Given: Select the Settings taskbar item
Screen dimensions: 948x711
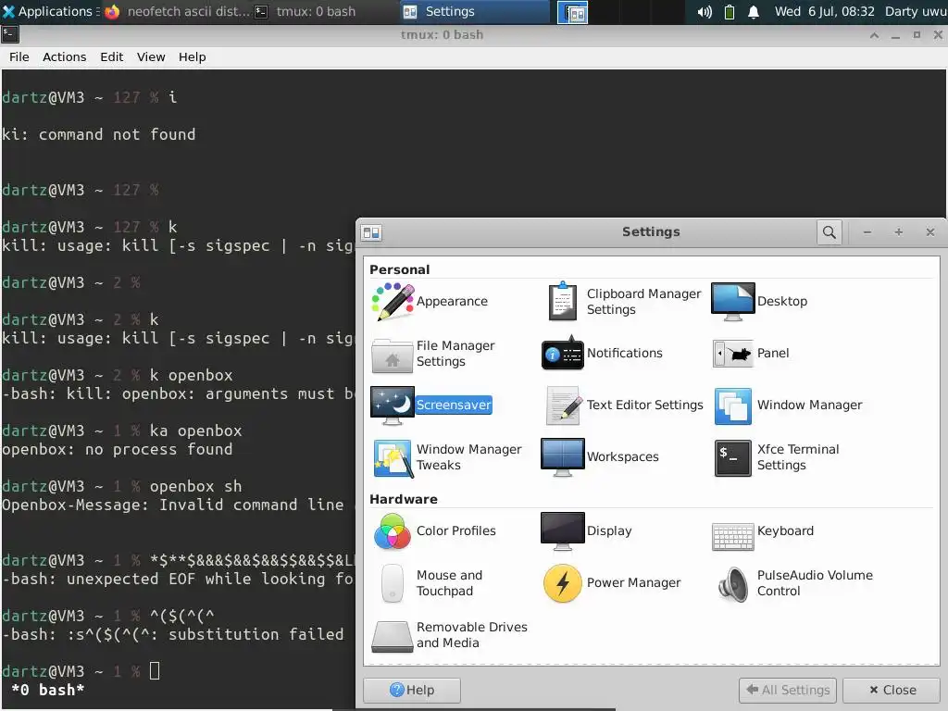Looking at the screenshot, I should (x=475, y=11).
